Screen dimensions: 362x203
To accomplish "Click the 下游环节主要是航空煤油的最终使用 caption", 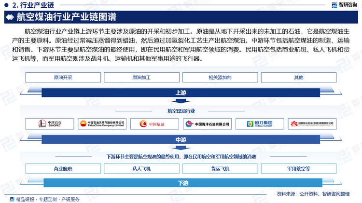I will pyautogui.click(x=181, y=157).
